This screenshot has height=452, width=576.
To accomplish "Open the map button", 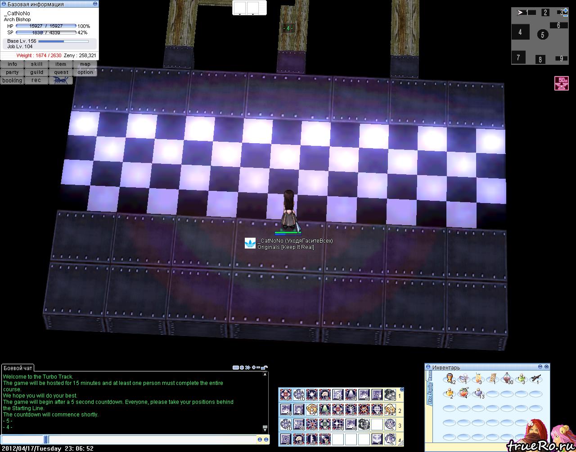I will click(85, 64).
